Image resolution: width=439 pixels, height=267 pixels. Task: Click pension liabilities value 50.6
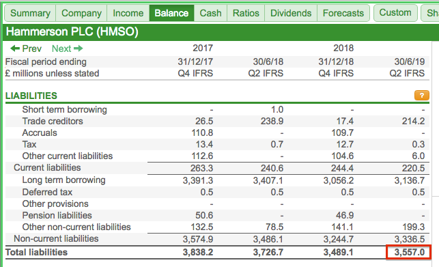coord(204,216)
